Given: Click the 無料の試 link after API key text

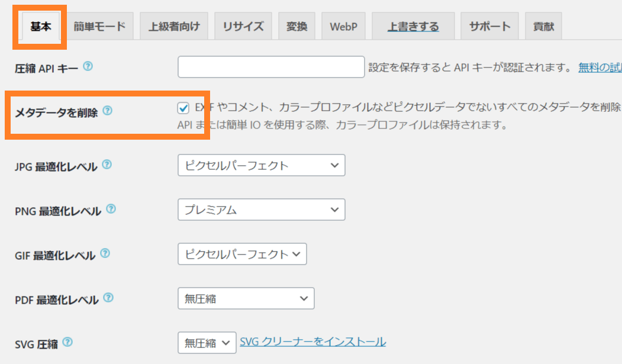Looking at the screenshot, I should (600, 67).
